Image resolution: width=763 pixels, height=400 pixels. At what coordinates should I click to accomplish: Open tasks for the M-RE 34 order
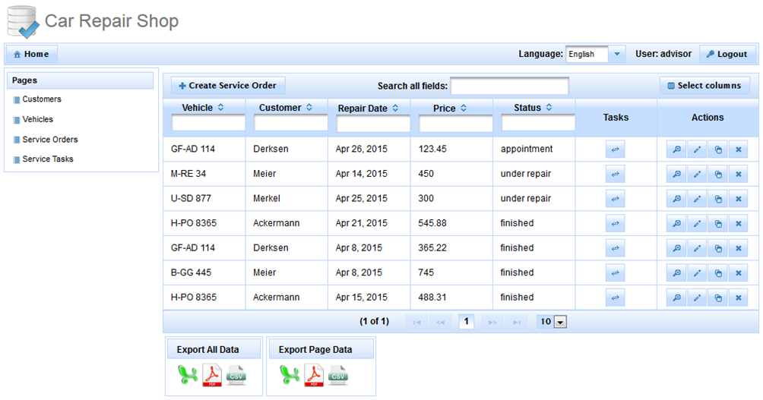615,174
